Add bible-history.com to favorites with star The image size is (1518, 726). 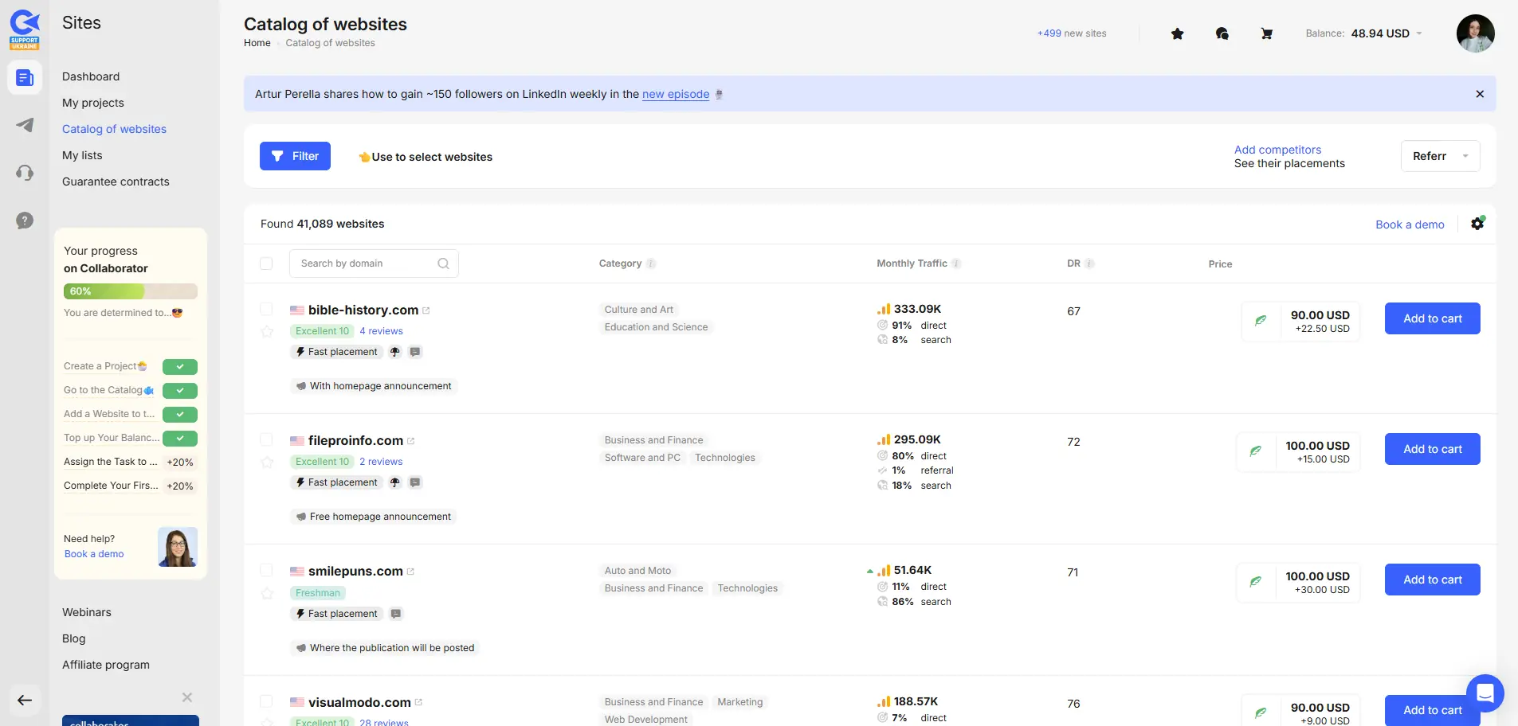(x=267, y=331)
